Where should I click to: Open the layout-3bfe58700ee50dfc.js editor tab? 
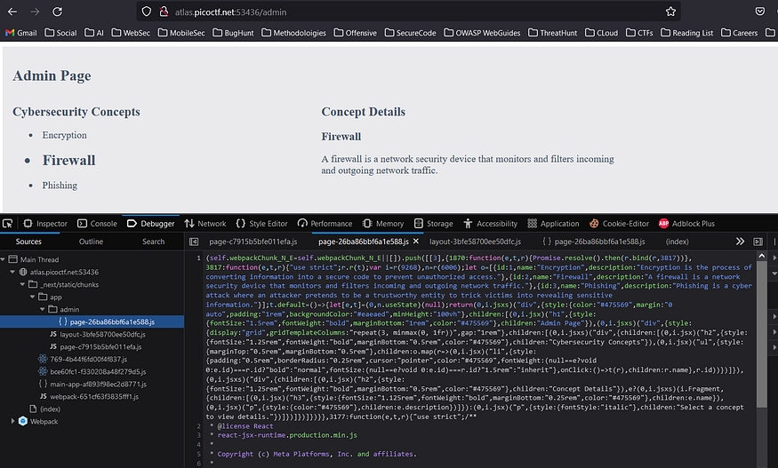click(x=477, y=242)
